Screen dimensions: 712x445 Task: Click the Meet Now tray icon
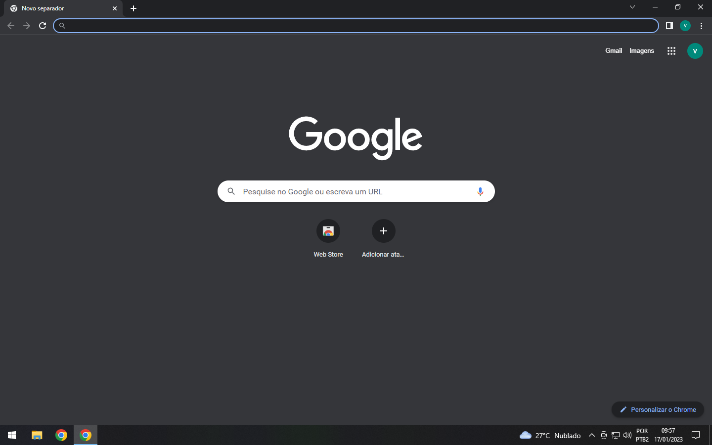click(604, 435)
